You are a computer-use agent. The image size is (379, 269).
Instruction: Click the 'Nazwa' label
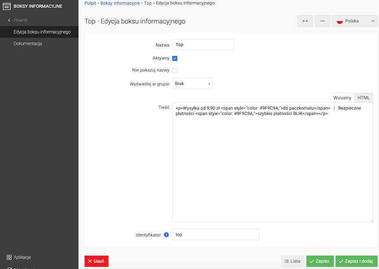(x=162, y=45)
